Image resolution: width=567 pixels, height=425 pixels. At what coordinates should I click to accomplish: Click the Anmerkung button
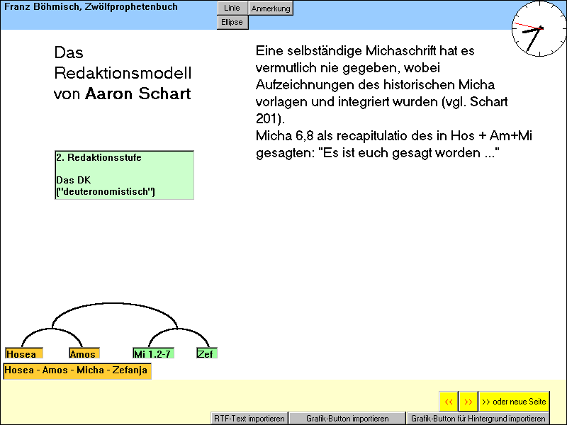[x=271, y=8]
